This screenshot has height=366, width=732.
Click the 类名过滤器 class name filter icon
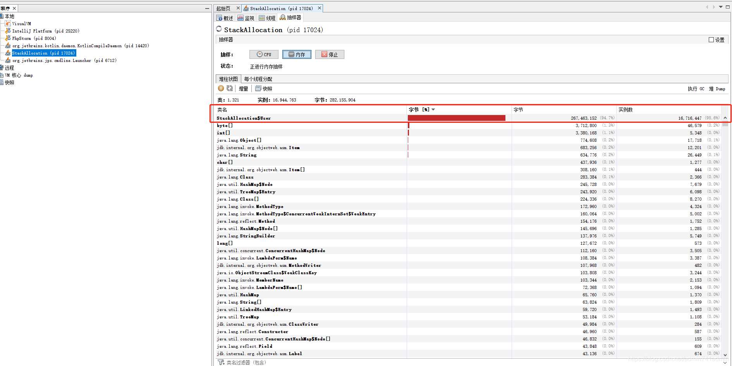pyautogui.click(x=221, y=362)
